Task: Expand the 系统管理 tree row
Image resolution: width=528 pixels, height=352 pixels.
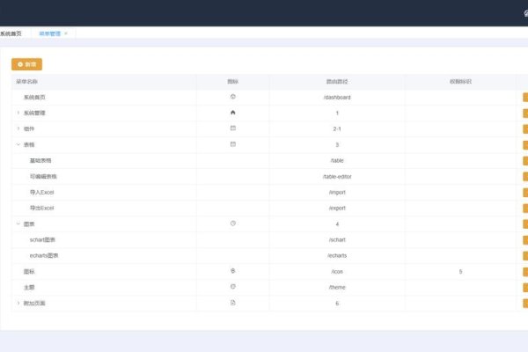Action: click(x=18, y=113)
